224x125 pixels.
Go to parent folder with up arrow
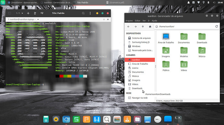click(x=143, y=26)
